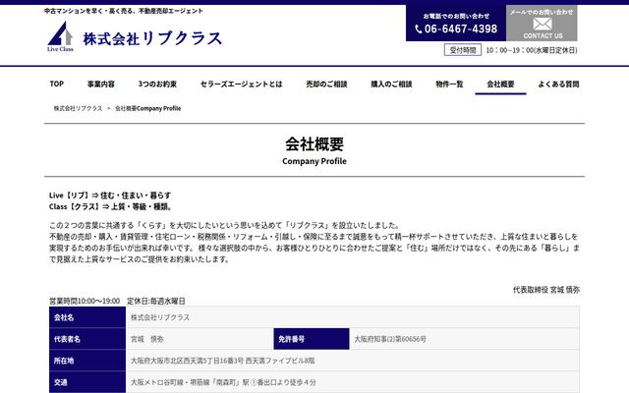Open the メールでのお問い合わせ contact button
The height and width of the screenshot is (393, 629).
click(x=542, y=24)
